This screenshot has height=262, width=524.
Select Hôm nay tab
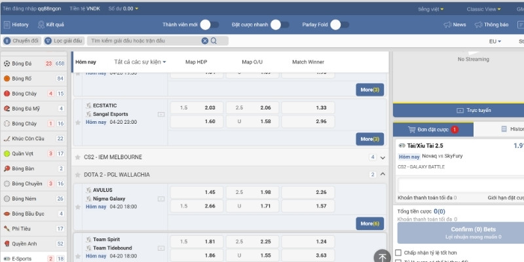click(86, 62)
